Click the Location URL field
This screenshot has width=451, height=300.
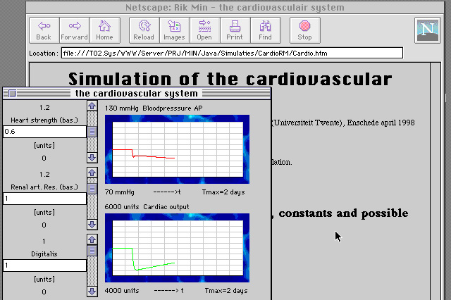tap(232, 53)
